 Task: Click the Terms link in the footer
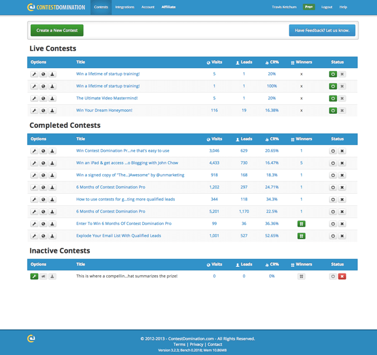(179, 344)
